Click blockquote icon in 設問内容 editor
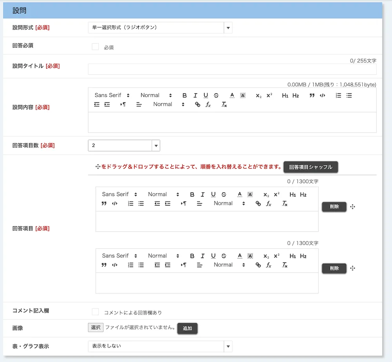The width and height of the screenshot is (392, 362). pyautogui.click(x=312, y=95)
